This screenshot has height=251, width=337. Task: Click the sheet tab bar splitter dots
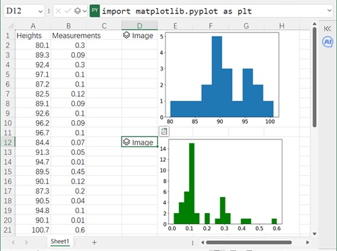click(x=192, y=243)
